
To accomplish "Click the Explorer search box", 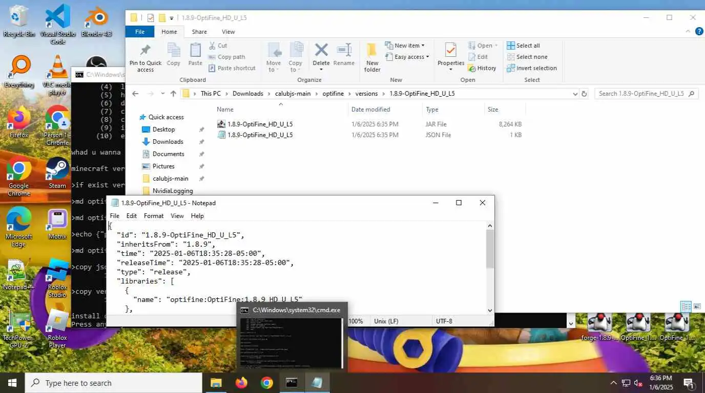I will click(647, 94).
